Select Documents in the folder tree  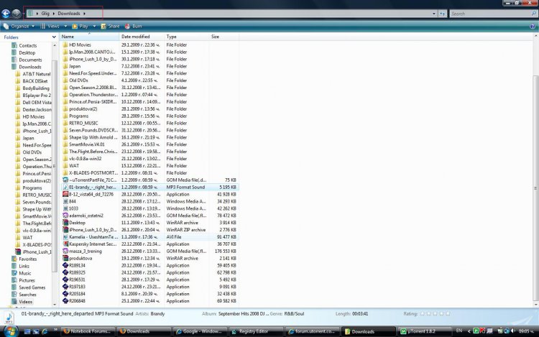[x=30, y=60]
